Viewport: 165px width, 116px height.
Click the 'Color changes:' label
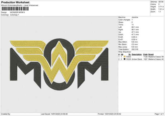point(124,20)
